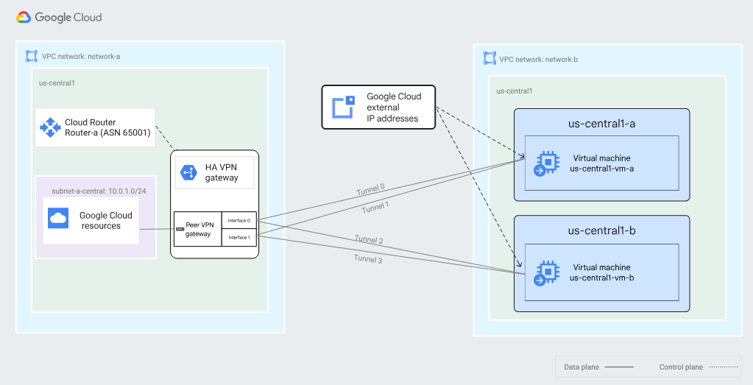Click the us-central1-a zone heading
Screen dimensions: 753x385
tap(601, 124)
